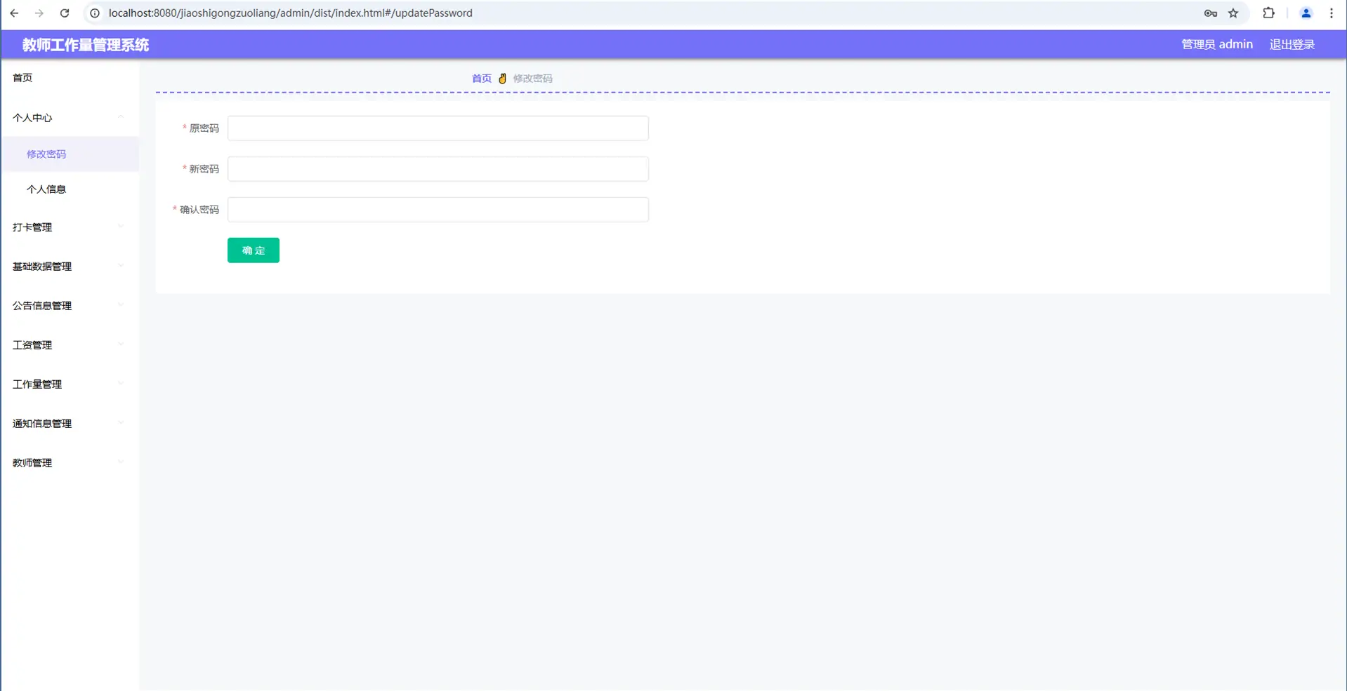
Task: Click the 新密码 field label
Action: pyautogui.click(x=204, y=169)
